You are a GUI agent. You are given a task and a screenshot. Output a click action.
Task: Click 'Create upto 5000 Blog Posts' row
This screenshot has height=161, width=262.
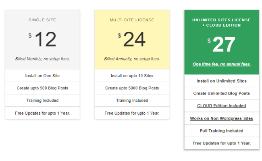[x=132, y=88]
